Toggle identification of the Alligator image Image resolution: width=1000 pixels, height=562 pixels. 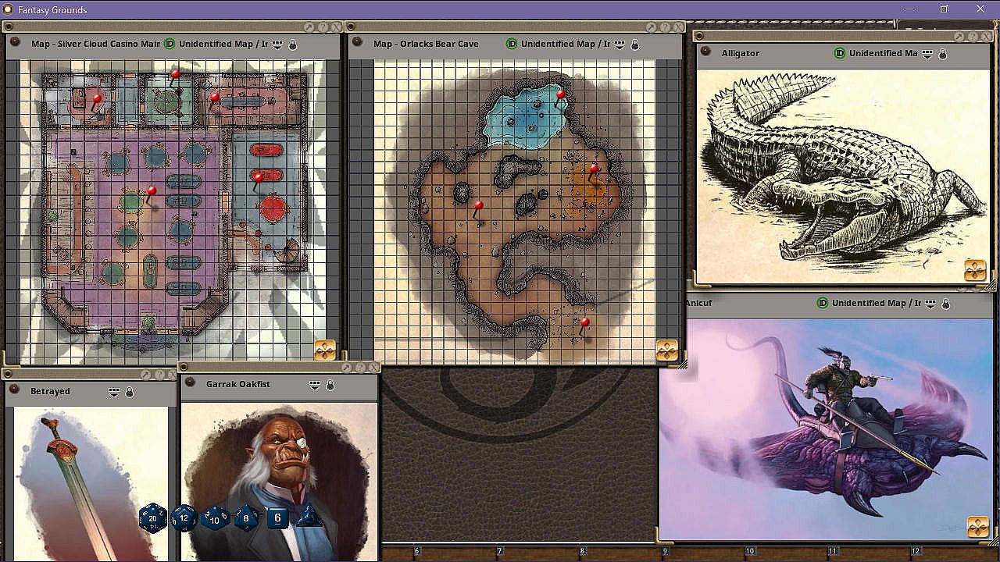[x=840, y=53]
